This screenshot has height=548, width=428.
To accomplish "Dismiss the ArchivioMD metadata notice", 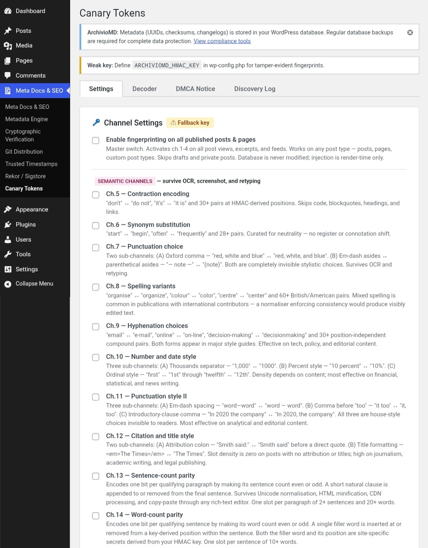I will pyautogui.click(x=410, y=32).
